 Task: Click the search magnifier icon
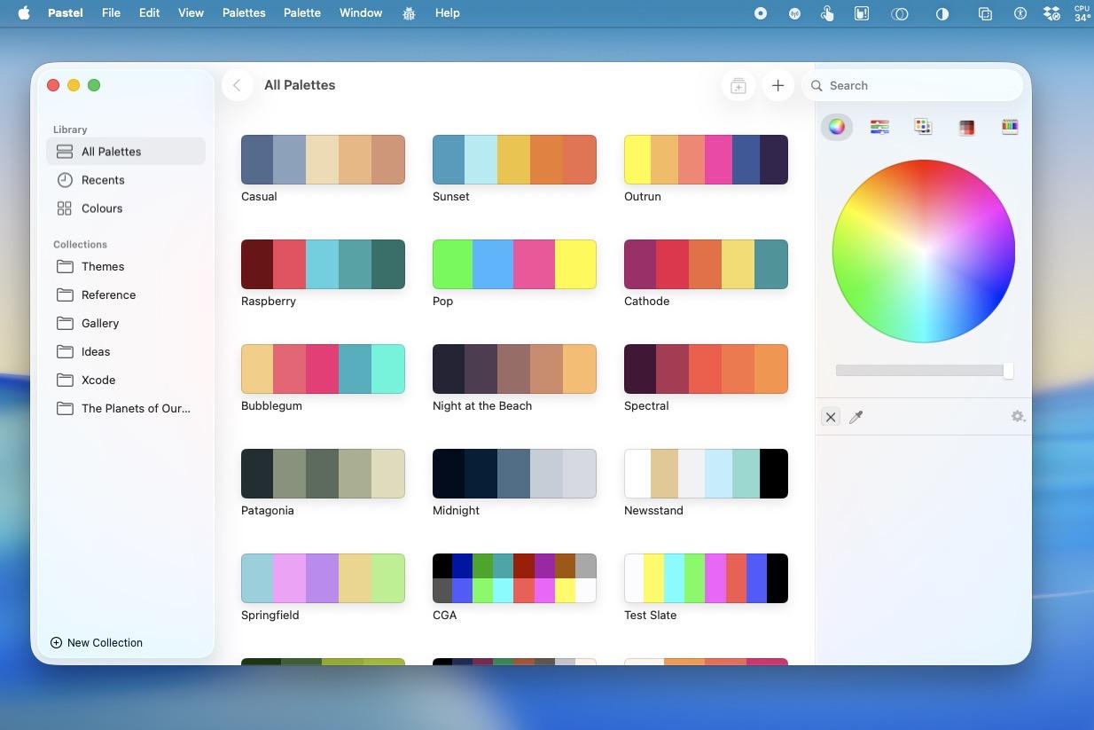817,86
